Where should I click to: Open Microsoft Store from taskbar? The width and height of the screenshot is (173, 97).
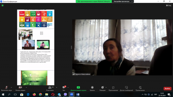point(22,95)
